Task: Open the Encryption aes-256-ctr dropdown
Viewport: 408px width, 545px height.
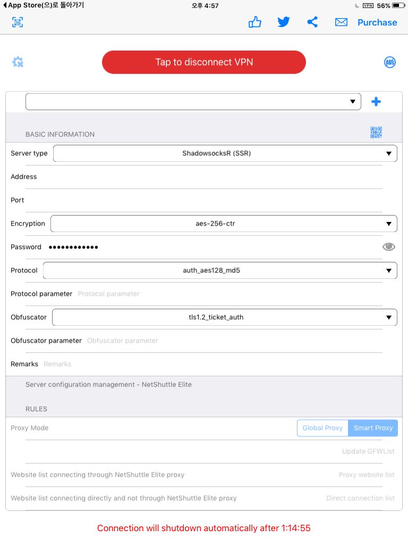Action: [224, 224]
